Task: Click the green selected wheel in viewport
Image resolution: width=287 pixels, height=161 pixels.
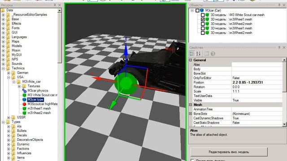Action: point(126,84)
